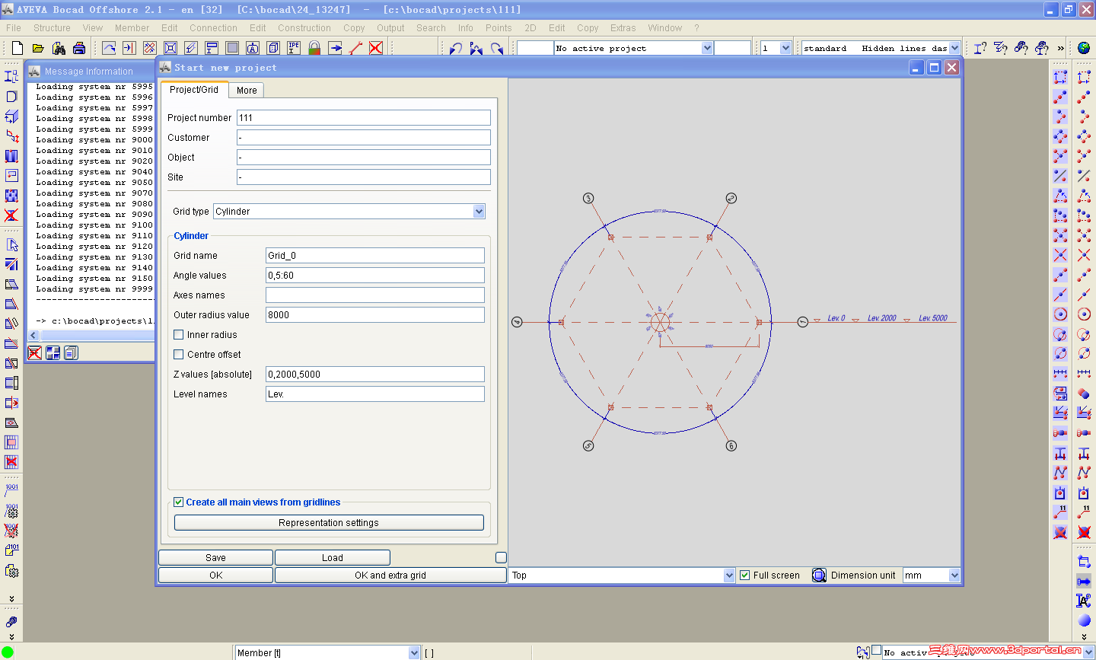Click the red X I-beam icon in left toolbar
Image resolution: width=1096 pixels, height=660 pixels.
[x=11, y=215]
